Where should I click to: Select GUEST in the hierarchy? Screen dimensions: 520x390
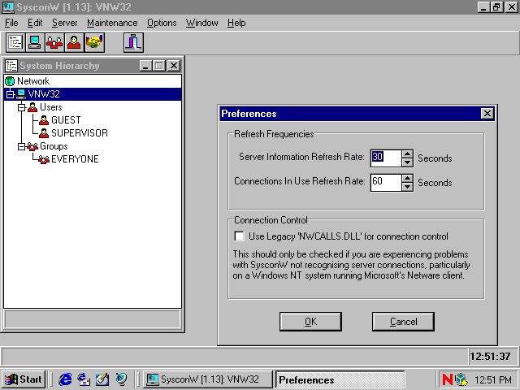(66, 120)
